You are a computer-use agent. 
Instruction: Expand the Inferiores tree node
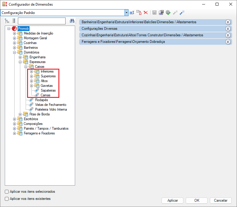31,71
